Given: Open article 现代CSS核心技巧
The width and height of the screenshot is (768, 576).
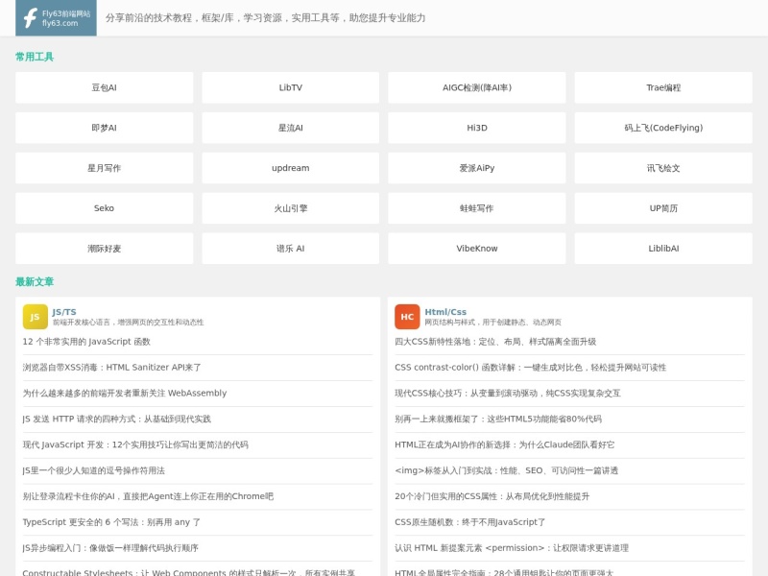Looking at the screenshot, I should point(508,393).
